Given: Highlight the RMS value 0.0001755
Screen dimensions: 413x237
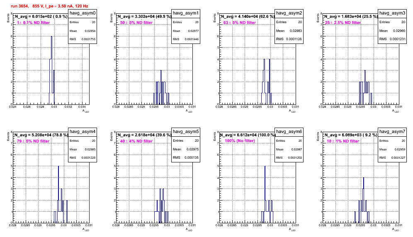Looking at the screenshot, I should point(88,39).
